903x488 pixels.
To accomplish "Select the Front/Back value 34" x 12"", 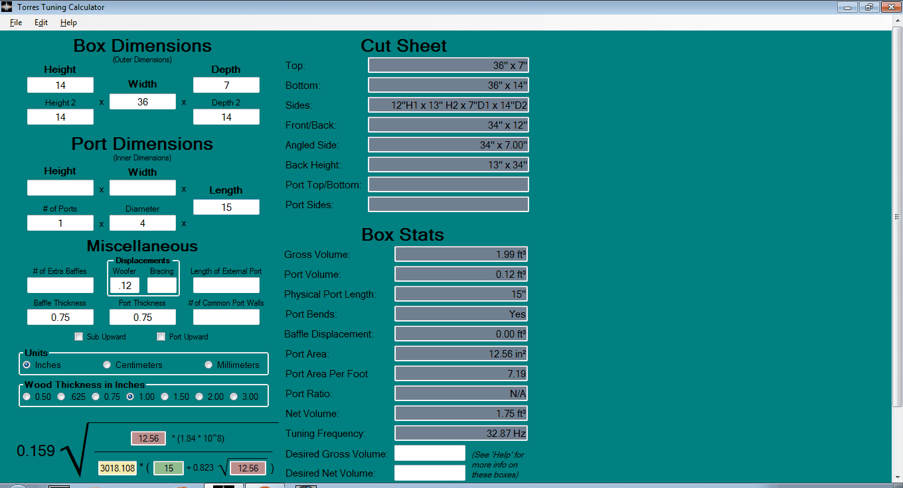I will pos(448,125).
